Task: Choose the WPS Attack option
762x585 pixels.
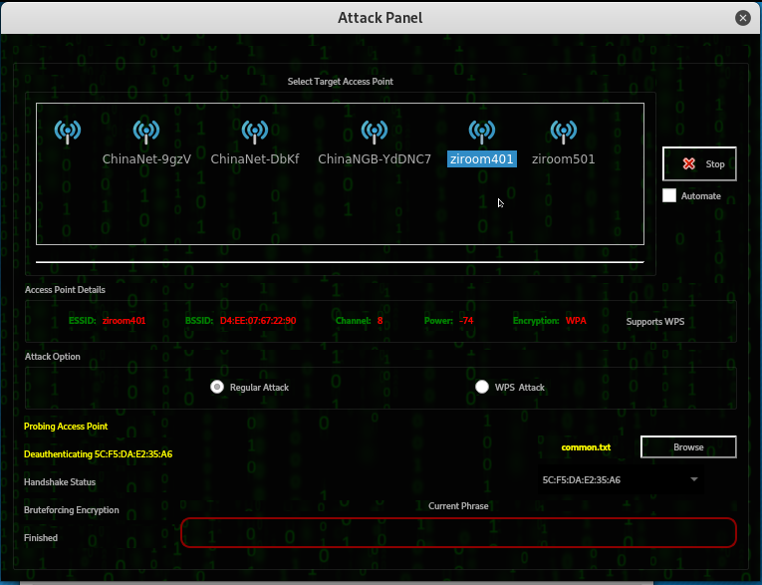Action: point(482,387)
